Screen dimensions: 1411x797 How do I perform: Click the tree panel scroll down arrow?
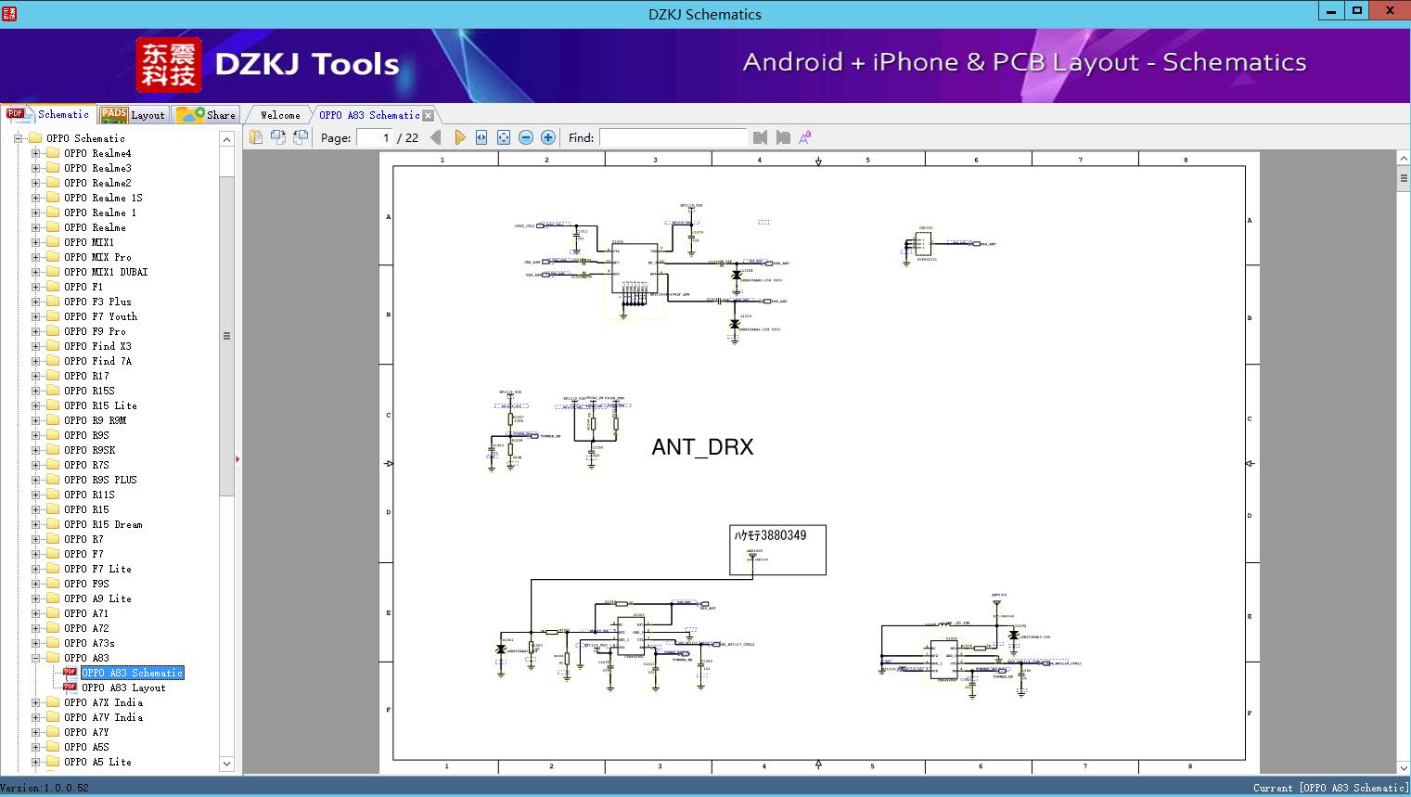226,764
